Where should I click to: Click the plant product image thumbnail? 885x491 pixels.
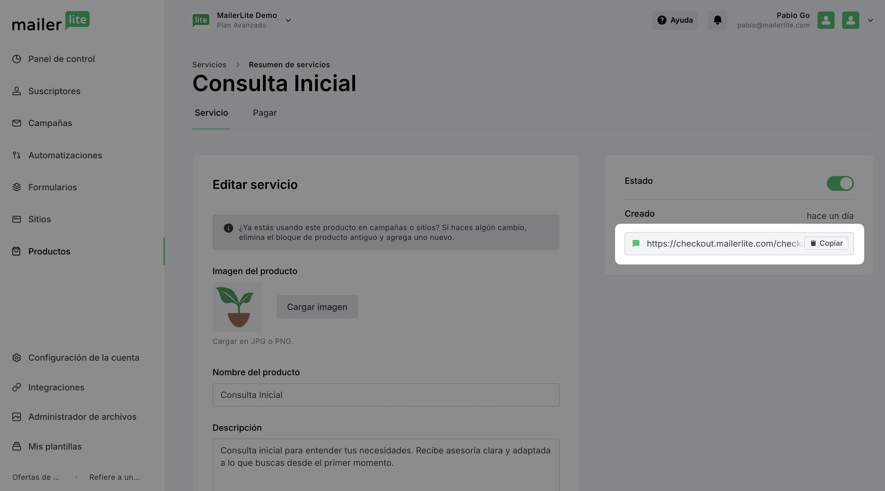[237, 307]
